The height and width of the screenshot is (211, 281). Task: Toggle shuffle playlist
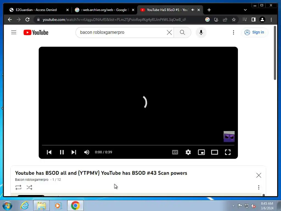[29, 187]
